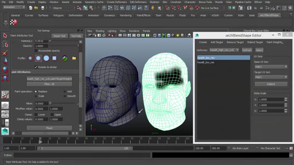Open Filter: All dropdown button
This screenshot has height=165, width=294.
click(x=49, y=84)
